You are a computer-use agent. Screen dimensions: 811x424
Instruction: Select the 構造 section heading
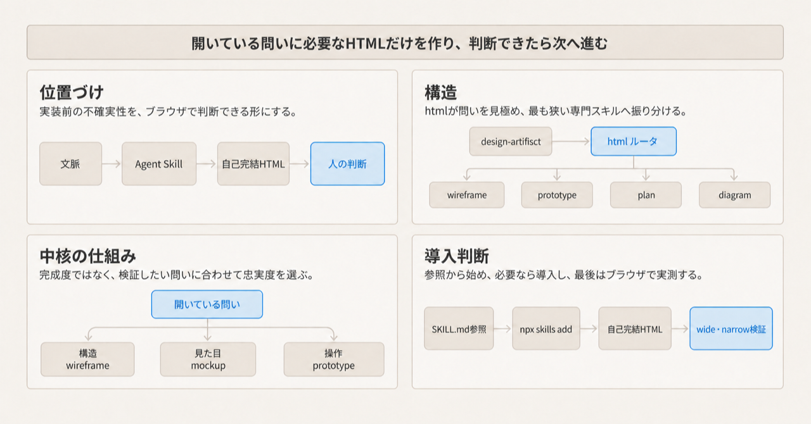click(x=441, y=92)
